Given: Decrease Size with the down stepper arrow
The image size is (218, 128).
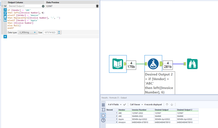Looking at the screenshot, I should [x=59, y=33].
